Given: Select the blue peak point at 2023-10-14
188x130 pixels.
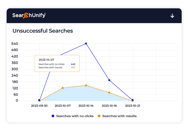Looking at the screenshot, I should (86, 43).
